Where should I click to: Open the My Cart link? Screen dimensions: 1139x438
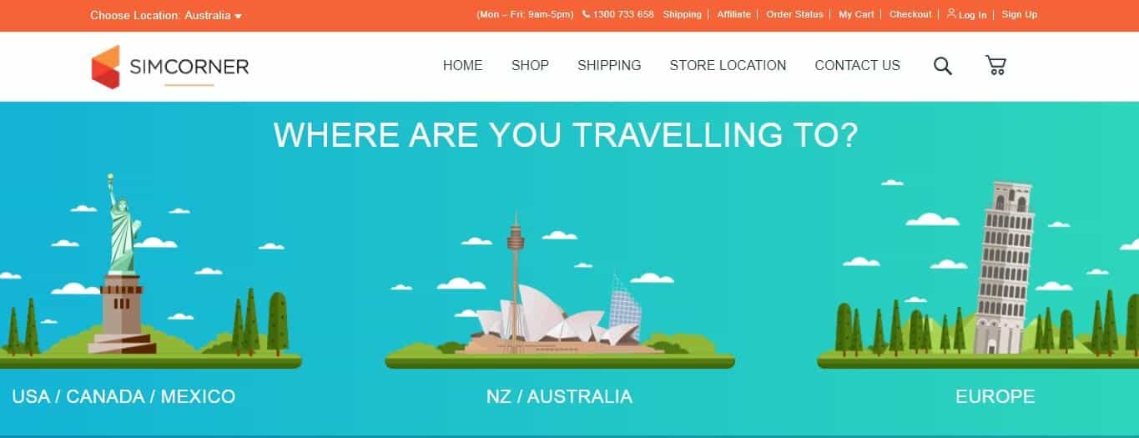tap(856, 14)
